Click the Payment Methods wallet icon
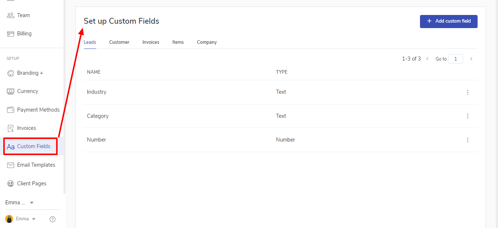Viewport: 498px width, 228px height. pos(11,110)
